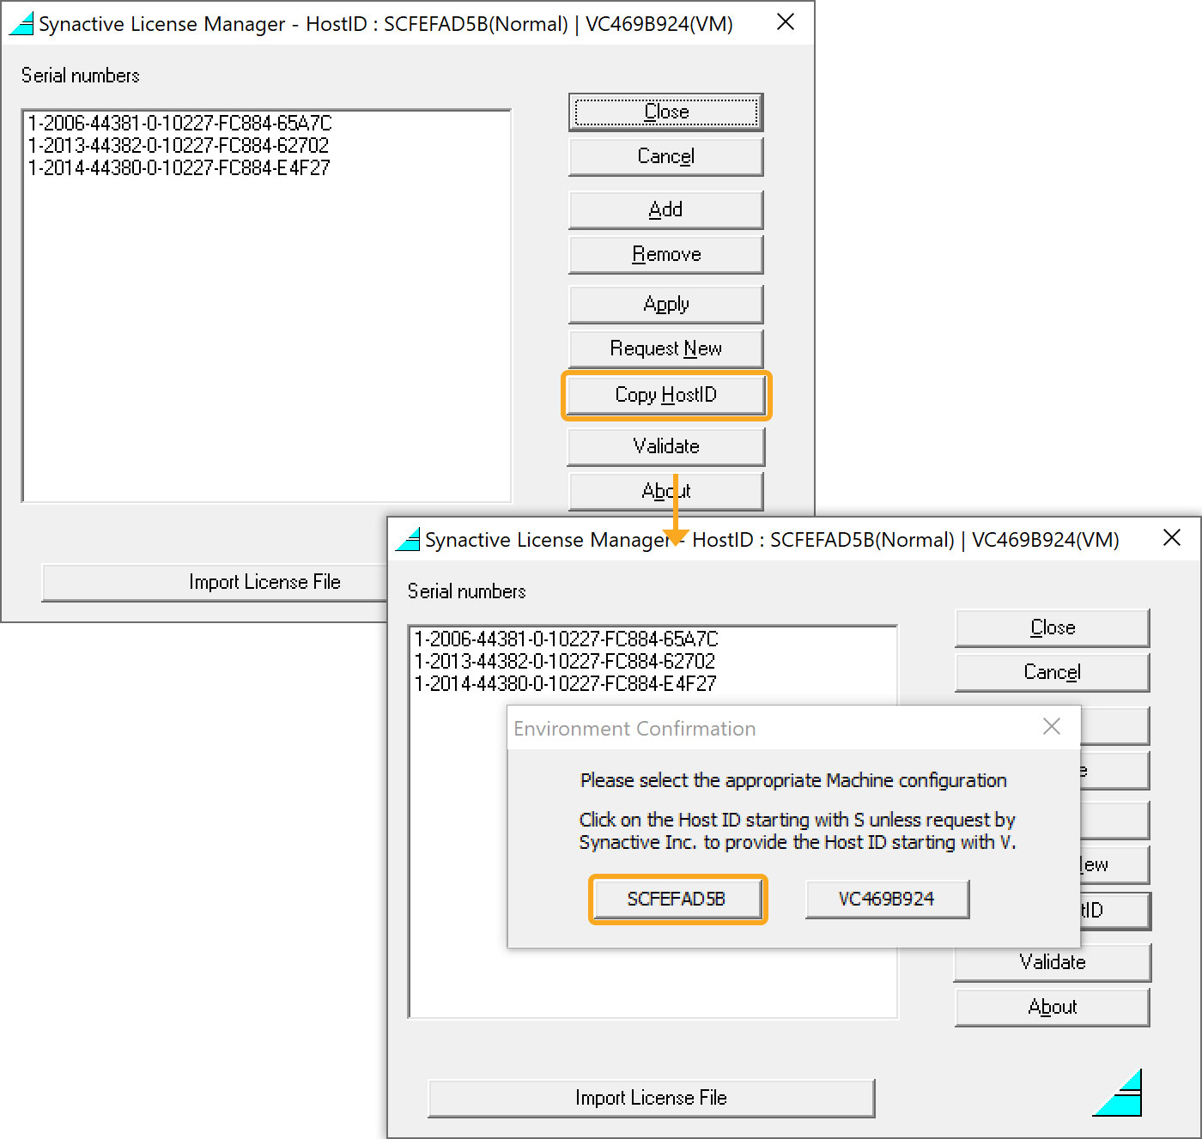Screen dimensions: 1202x1139
Task: Close the back License Manager window with X
Action: [786, 22]
